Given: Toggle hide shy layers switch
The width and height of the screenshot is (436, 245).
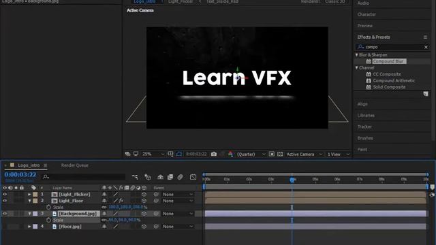Looking at the screenshot, I should click(x=160, y=177).
